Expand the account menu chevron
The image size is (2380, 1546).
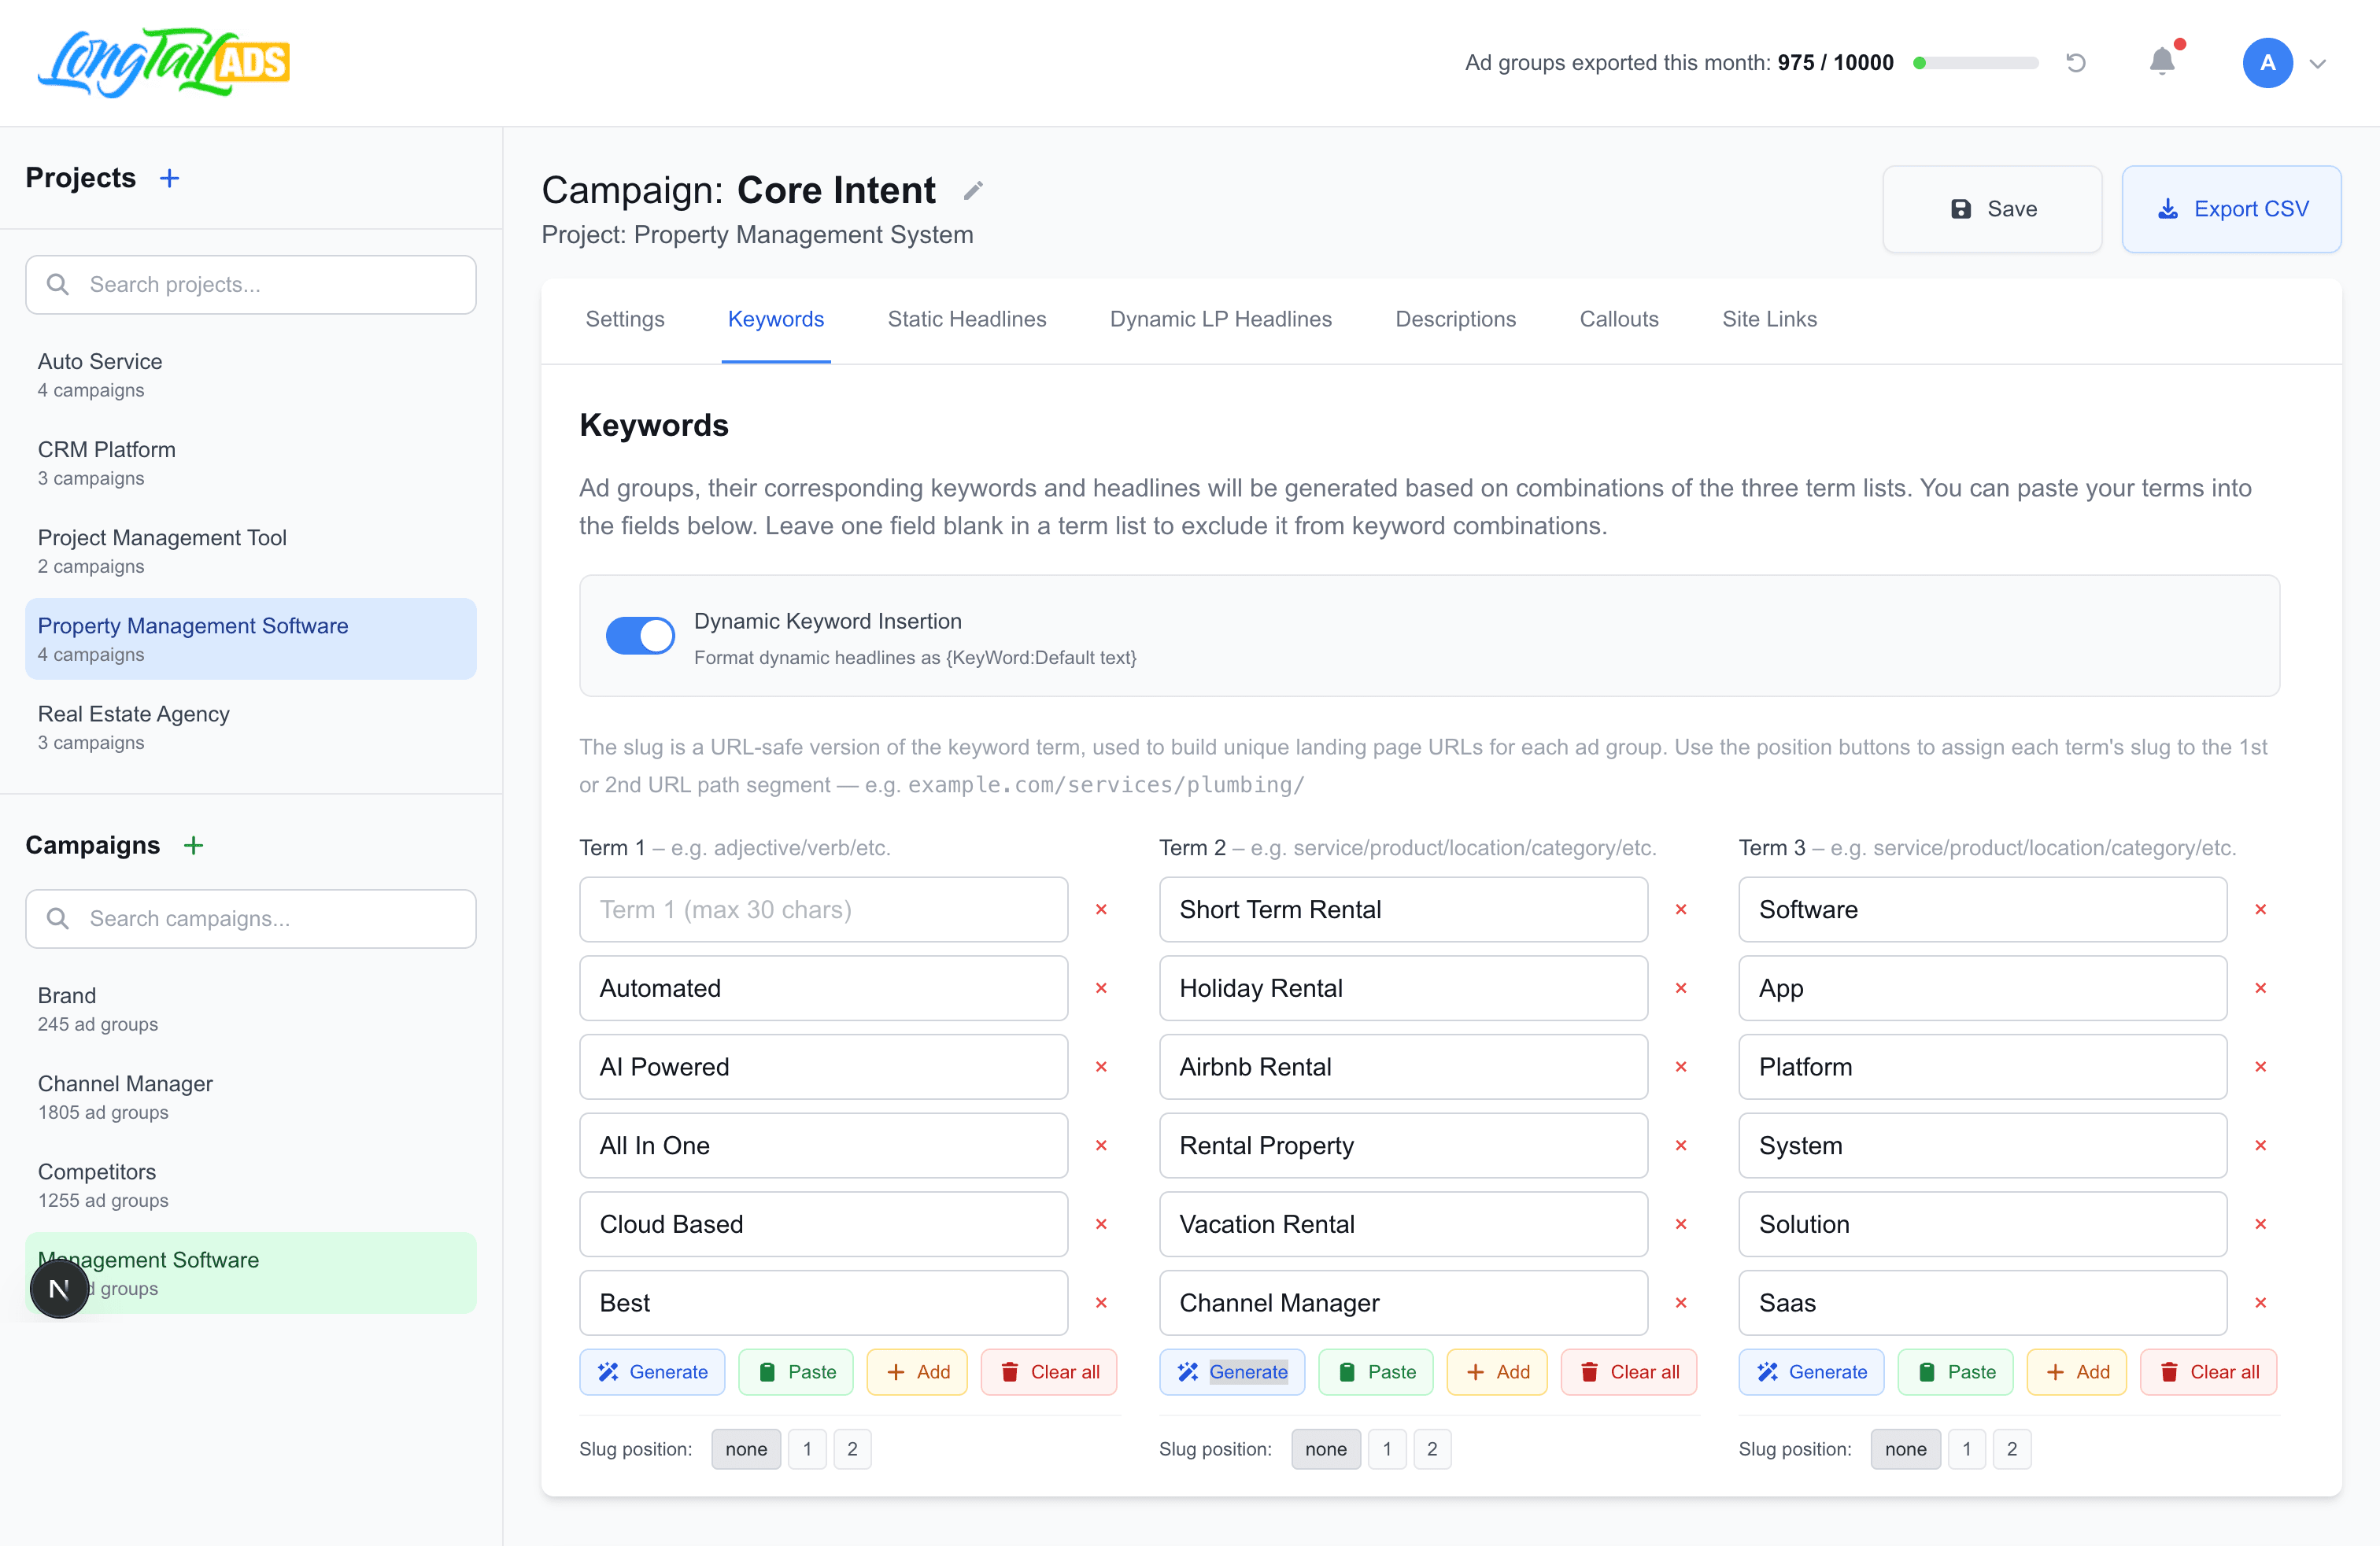tap(2318, 64)
